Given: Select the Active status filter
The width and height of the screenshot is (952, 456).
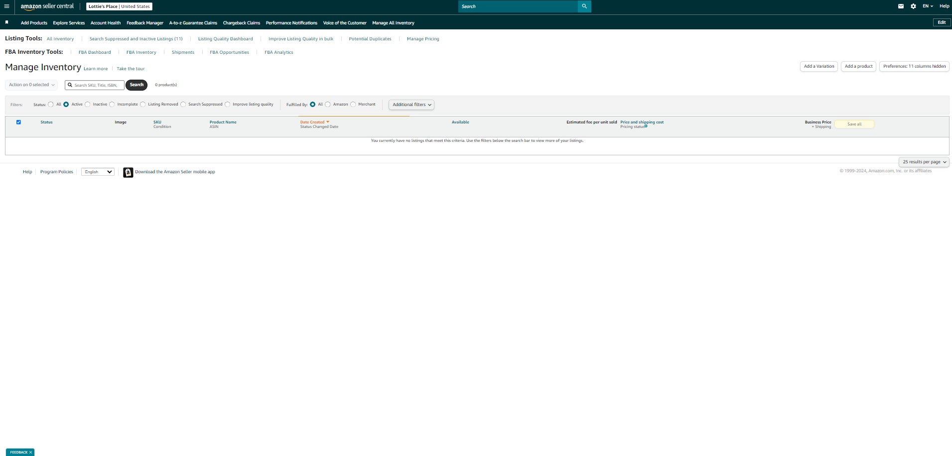Looking at the screenshot, I should [66, 105].
